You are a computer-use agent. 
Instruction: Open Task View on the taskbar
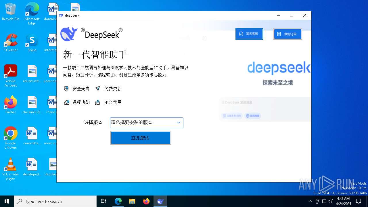pyautogui.click(x=103, y=201)
